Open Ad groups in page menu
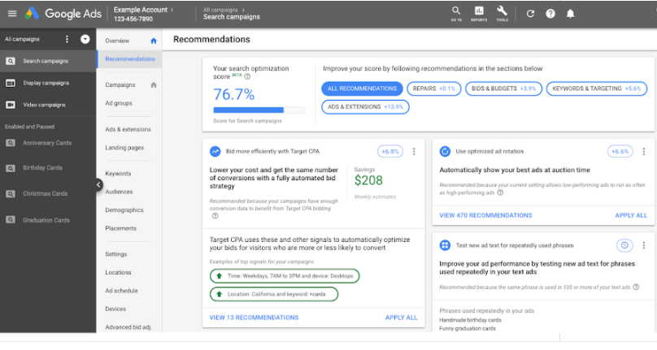Viewport: 657px width, 350px height. pos(119,103)
